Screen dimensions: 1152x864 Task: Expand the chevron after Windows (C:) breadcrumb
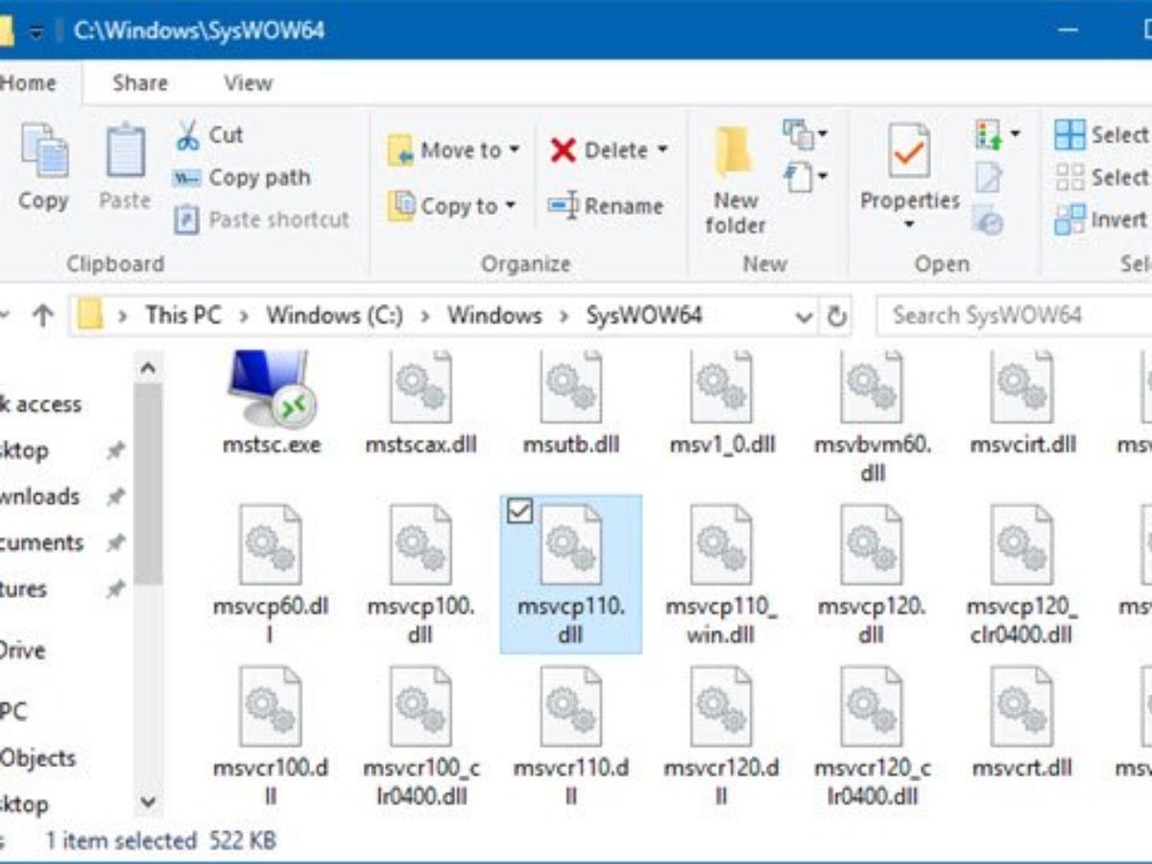point(425,316)
